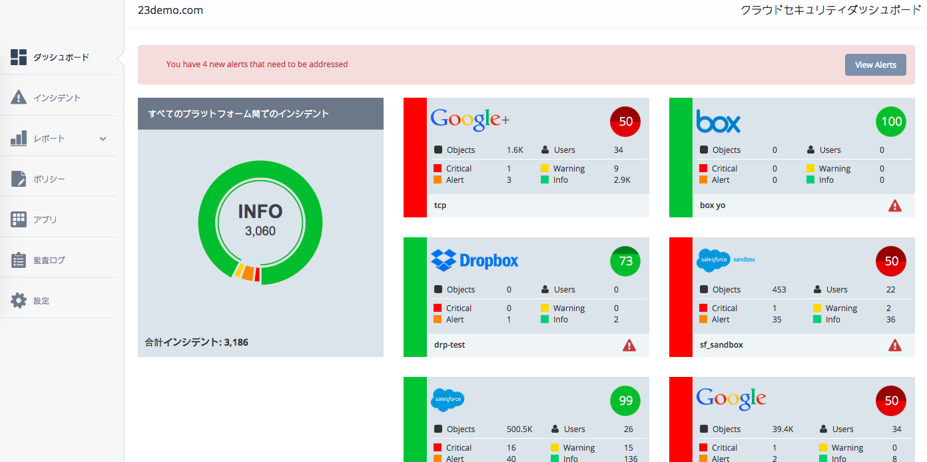This screenshot has width=927, height=462.
Task: Click the 合計インシデント: 3,186 text
Action: tap(196, 343)
